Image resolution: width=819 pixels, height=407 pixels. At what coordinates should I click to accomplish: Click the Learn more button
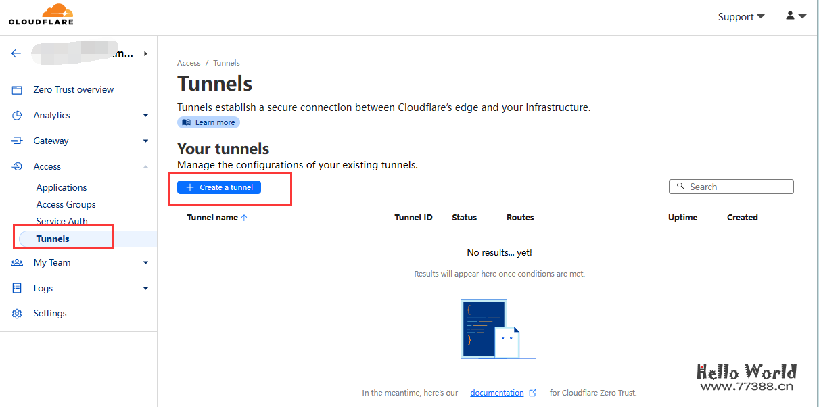(208, 122)
